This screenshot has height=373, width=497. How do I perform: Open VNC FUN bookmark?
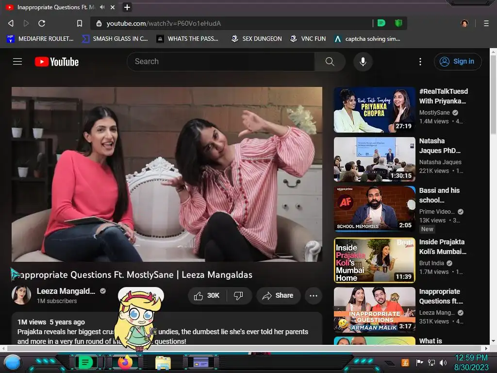coord(308,39)
